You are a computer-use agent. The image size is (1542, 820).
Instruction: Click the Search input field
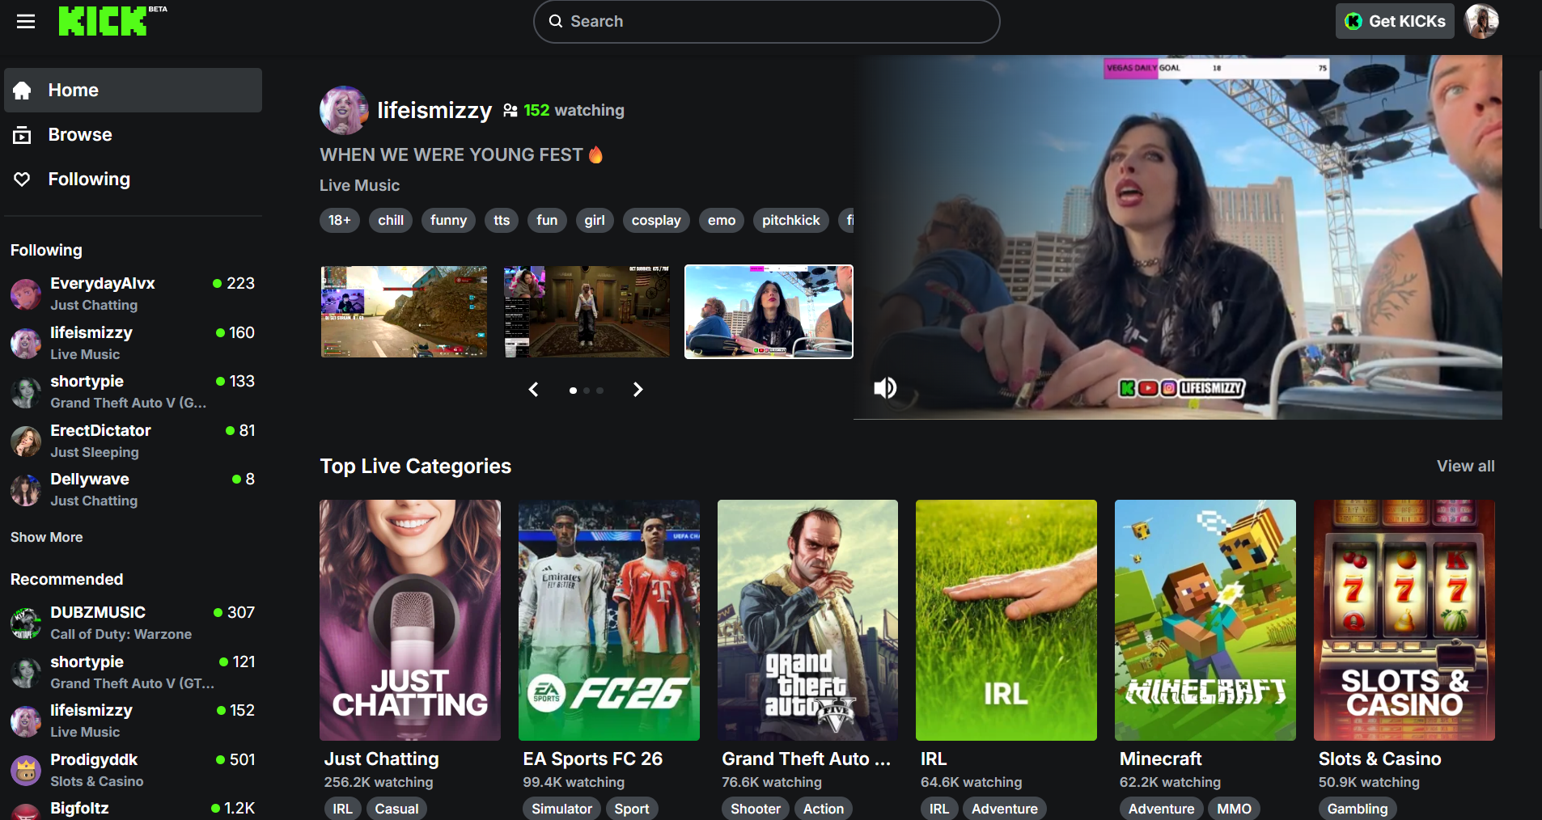click(x=767, y=21)
